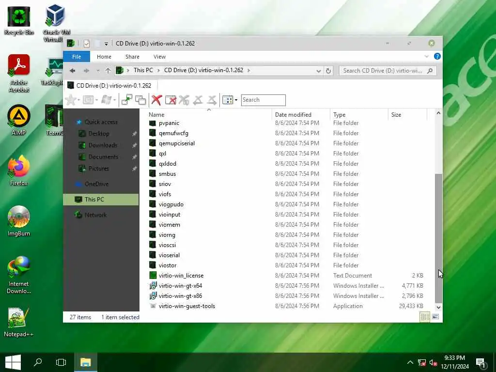
Task: Click the file list vertical scrollbar thumb
Action: tap(438, 238)
